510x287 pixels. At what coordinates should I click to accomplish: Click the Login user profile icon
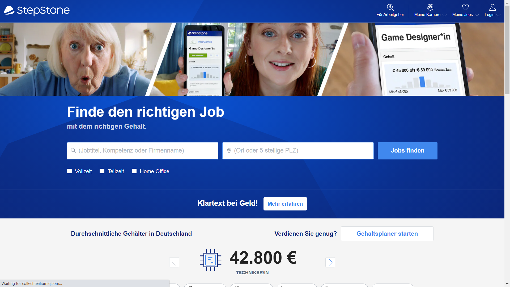(492, 7)
